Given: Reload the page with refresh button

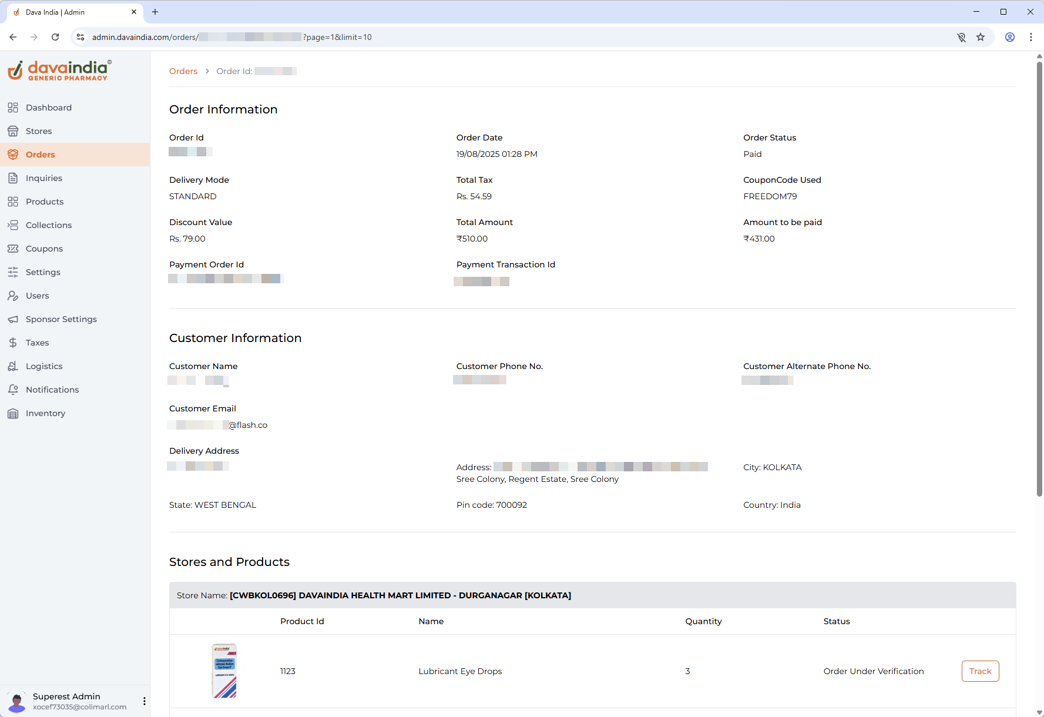Looking at the screenshot, I should point(55,37).
